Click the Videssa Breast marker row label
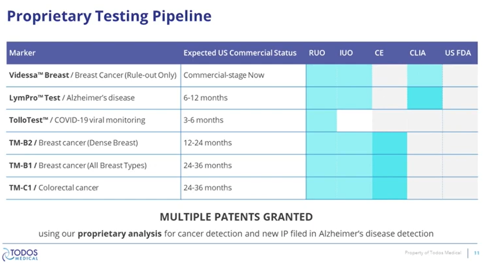The height and width of the screenshot is (263, 486). coord(92,75)
